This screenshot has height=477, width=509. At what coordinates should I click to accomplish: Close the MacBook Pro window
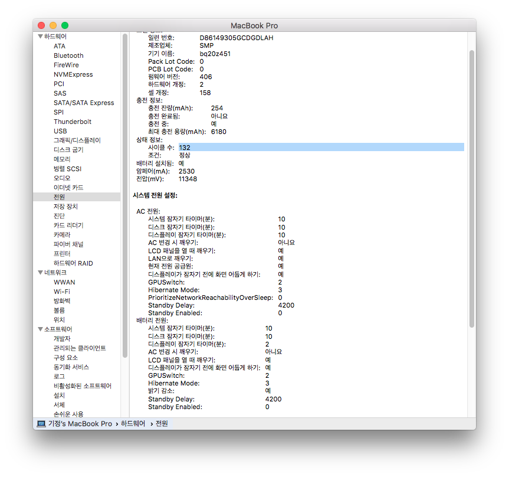pyautogui.click(x=41, y=25)
